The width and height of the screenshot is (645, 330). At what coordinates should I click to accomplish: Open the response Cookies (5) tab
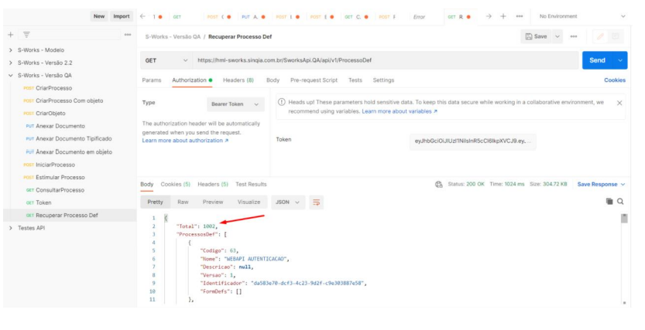coord(175,184)
